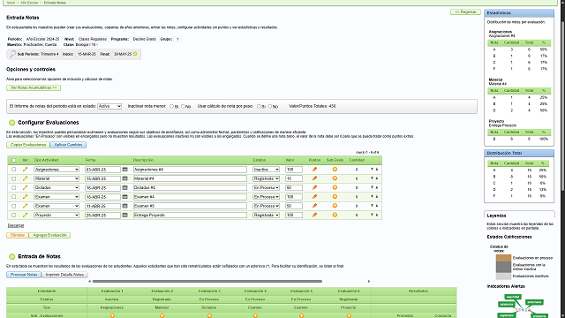Open Tipo Actividad dropdown showing Asignaciones
The image size is (565, 318).
click(56, 170)
